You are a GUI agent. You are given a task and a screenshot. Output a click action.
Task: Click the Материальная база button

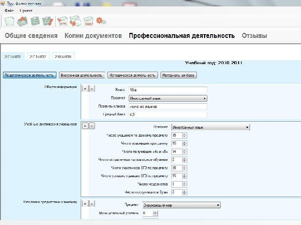point(179,75)
